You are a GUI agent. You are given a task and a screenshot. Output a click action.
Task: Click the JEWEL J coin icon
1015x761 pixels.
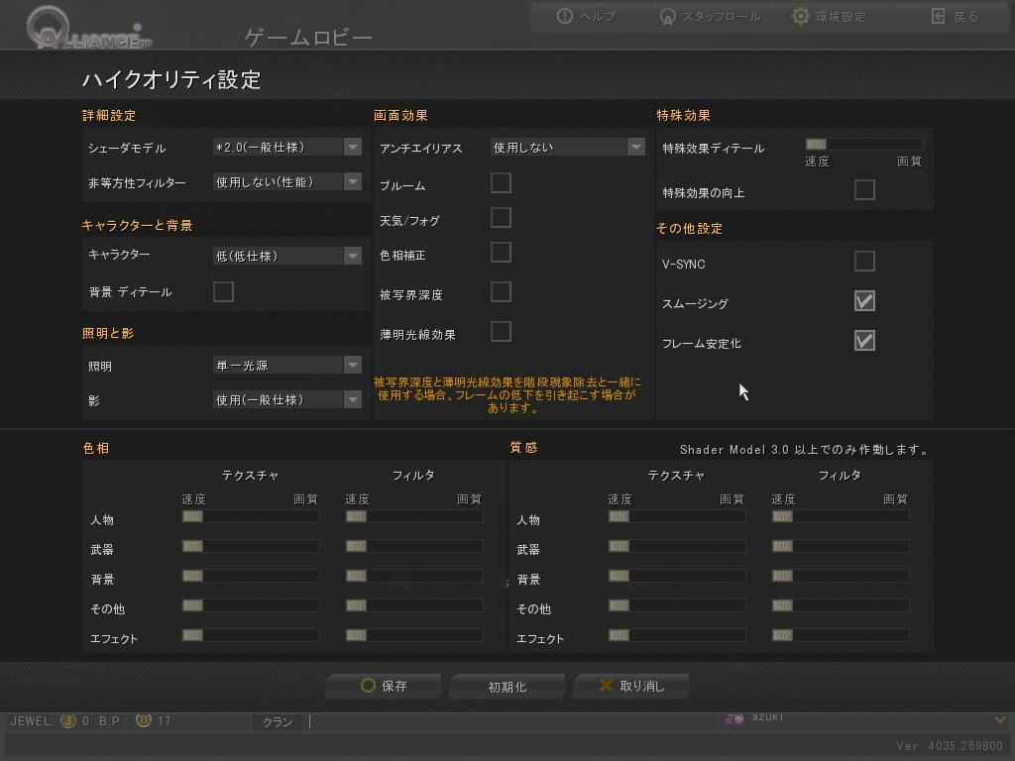pyautogui.click(x=68, y=721)
